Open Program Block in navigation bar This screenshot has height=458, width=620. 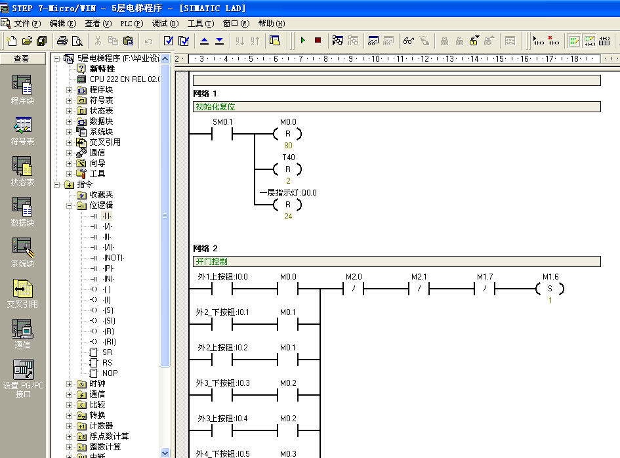click(x=22, y=90)
